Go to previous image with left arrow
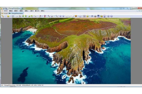 point(60,16)
